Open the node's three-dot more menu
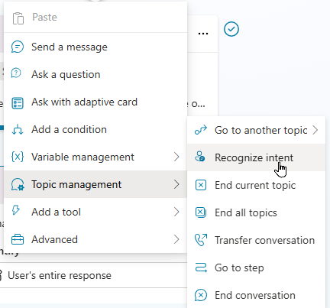Image resolution: width=330 pixels, height=308 pixels. tap(203, 34)
